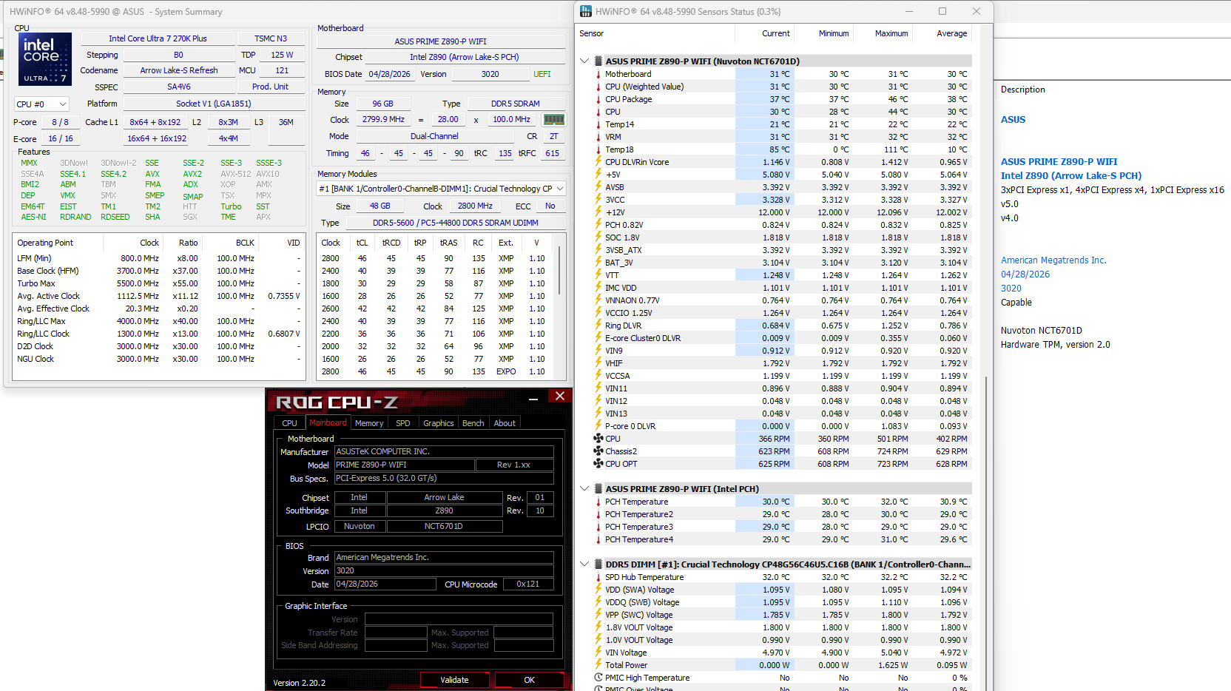Click Maximum column header in sensors
This screenshot has height=691, width=1231.
tap(883, 33)
